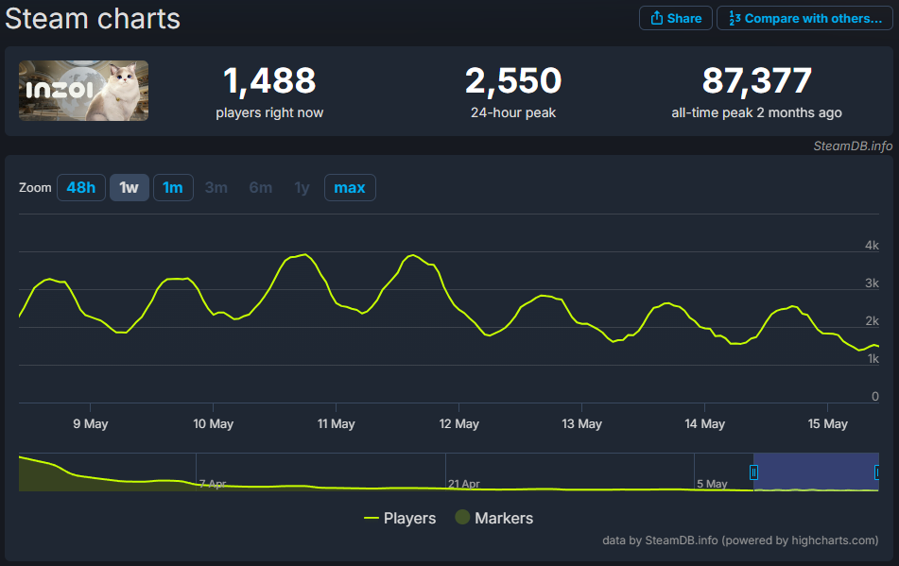Open the SteamDB.info link above the chart
Viewport: 899px width, 566px height.
[x=852, y=146]
